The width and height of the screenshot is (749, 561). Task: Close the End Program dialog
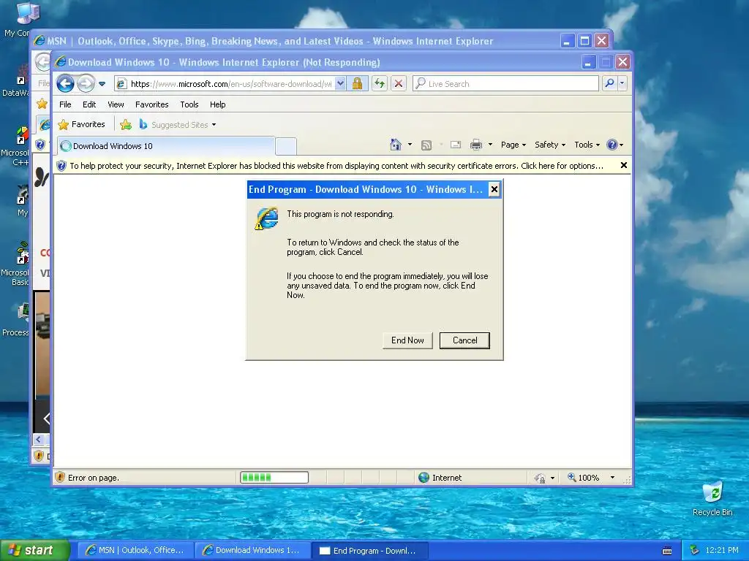494,189
